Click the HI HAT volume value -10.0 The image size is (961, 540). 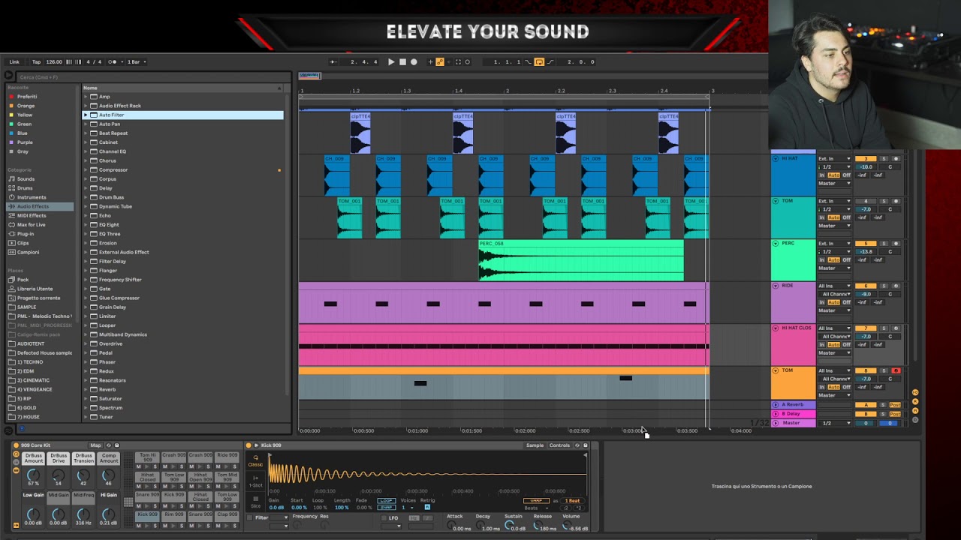866,167
